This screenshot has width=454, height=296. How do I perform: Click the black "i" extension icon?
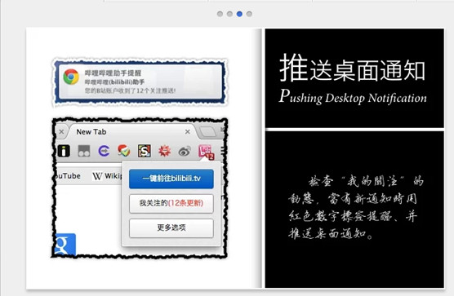point(64,151)
